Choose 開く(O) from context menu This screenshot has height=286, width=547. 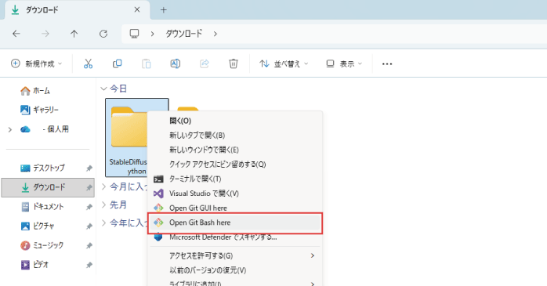(x=234, y=121)
